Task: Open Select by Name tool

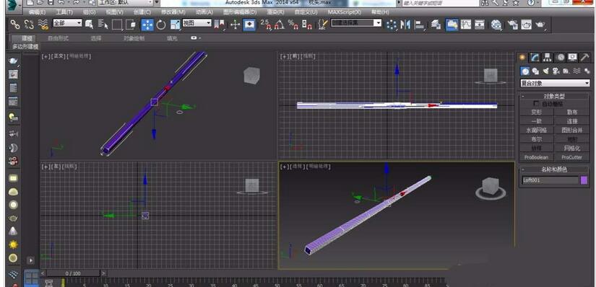Action: tap(103, 25)
